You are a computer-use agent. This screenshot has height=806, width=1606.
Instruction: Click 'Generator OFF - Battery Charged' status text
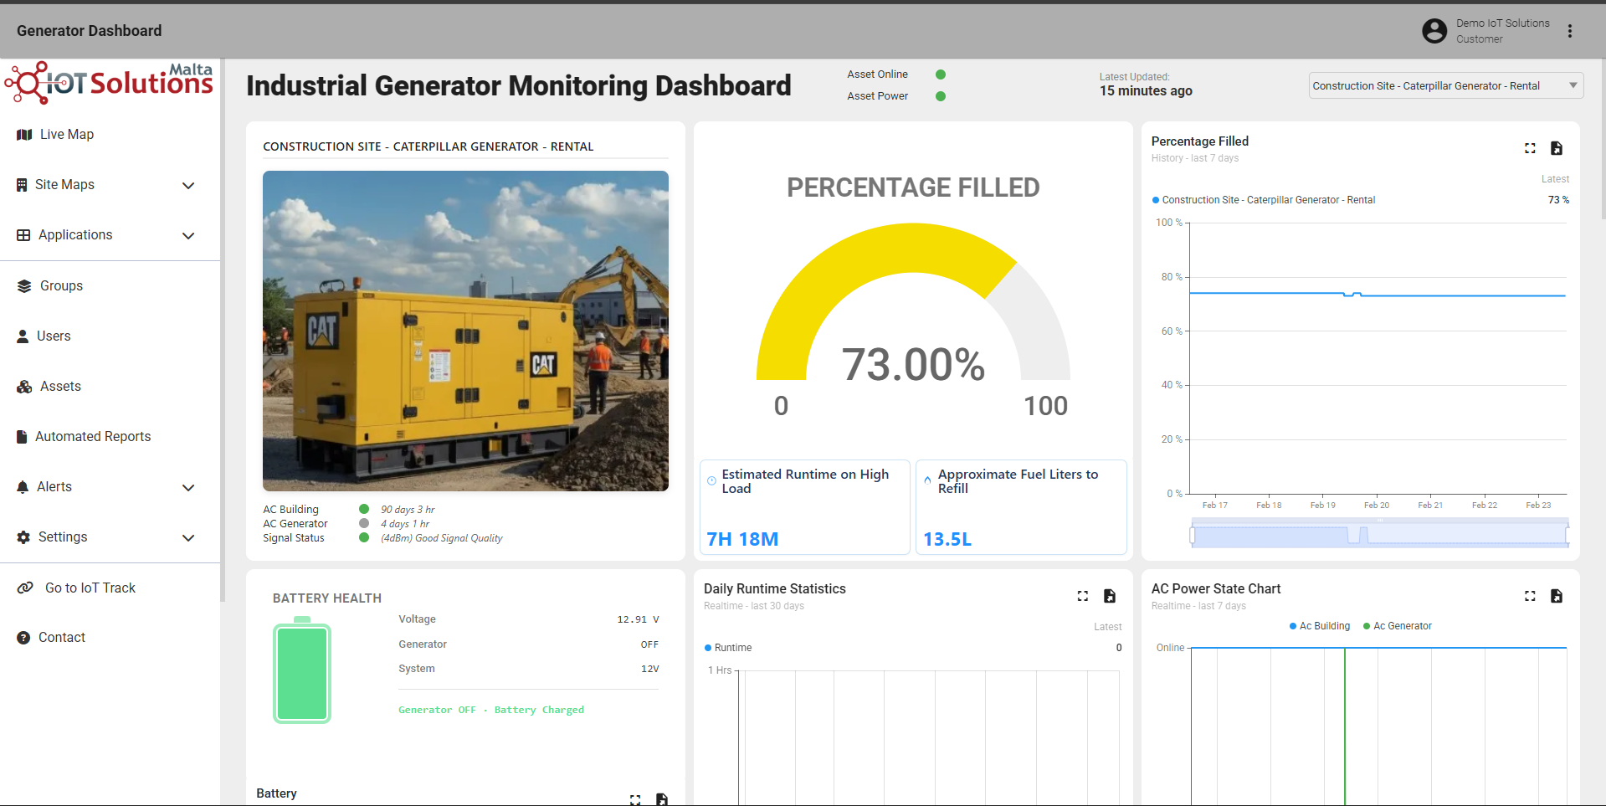pyautogui.click(x=491, y=710)
